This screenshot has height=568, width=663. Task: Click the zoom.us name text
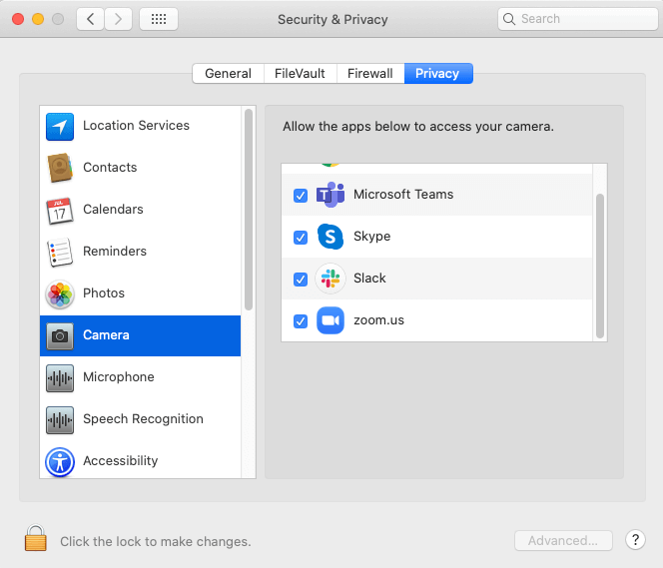point(378,320)
